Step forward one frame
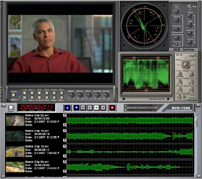This screenshot has height=179, width=202. [103, 108]
